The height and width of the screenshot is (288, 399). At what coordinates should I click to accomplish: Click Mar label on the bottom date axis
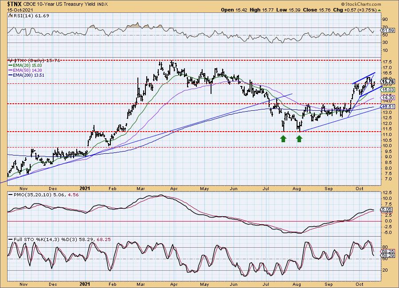click(141, 284)
